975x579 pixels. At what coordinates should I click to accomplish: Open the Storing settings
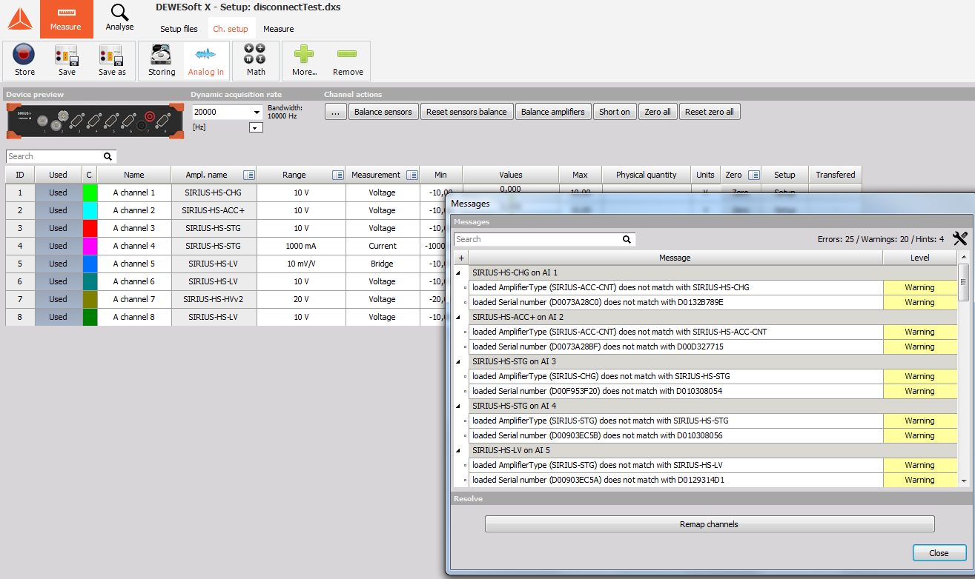pos(162,60)
